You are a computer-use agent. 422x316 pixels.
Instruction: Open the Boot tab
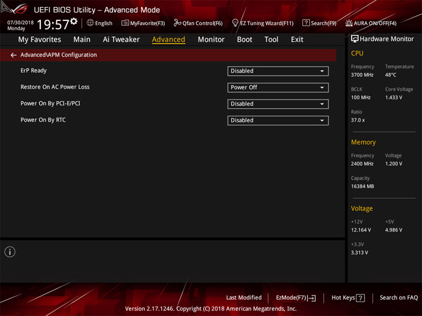[x=244, y=40]
